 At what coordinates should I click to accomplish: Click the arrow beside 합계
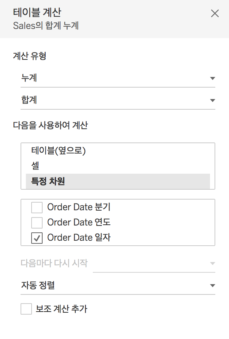click(x=212, y=101)
